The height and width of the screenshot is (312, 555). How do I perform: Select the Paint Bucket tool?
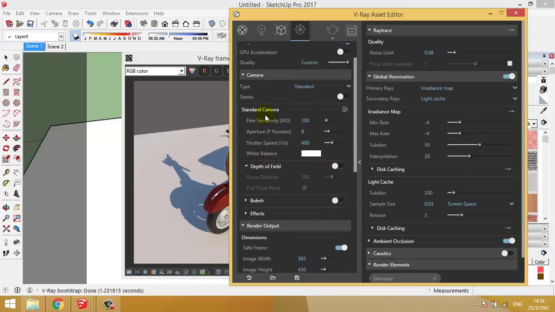(x=6, y=68)
